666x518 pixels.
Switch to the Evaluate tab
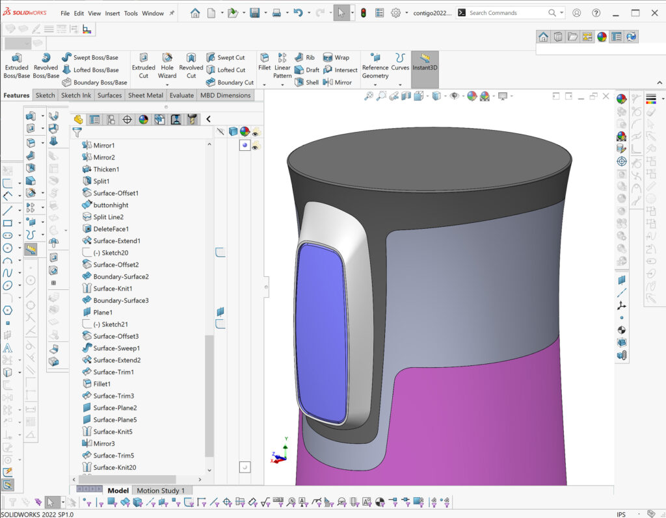pyautogui.click(x=181, y=95)
